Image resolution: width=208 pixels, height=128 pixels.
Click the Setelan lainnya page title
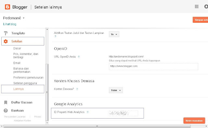point(48,7)
